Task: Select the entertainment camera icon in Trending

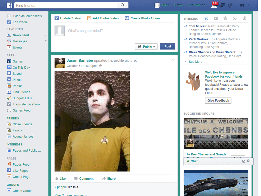Action: pyautogui.click(x=244, y=18)
